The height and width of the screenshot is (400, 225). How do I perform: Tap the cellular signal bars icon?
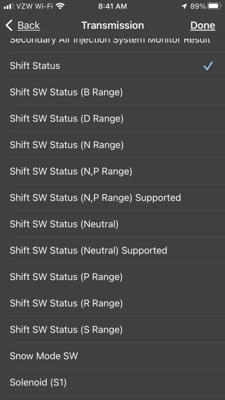pos(9,6)
